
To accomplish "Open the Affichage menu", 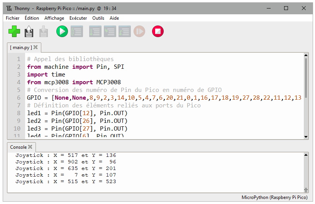I will pos(54,18).
